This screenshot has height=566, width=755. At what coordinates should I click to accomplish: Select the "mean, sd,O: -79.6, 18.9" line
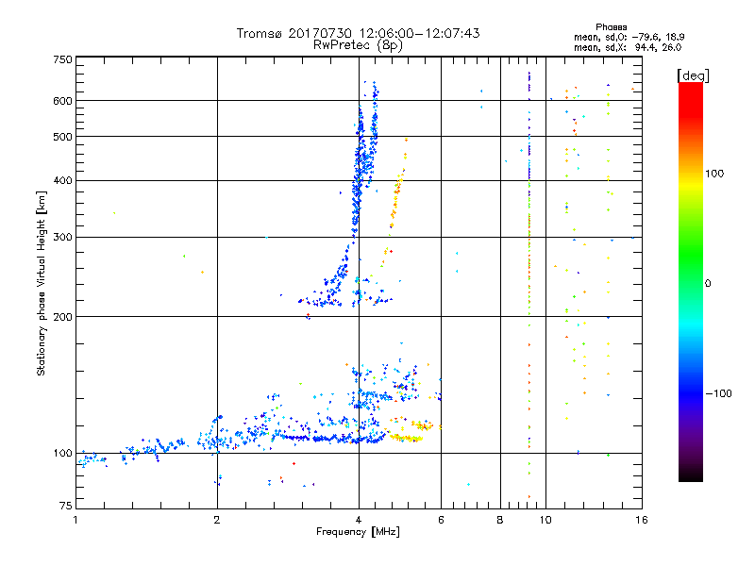click(x=629, y=37)
